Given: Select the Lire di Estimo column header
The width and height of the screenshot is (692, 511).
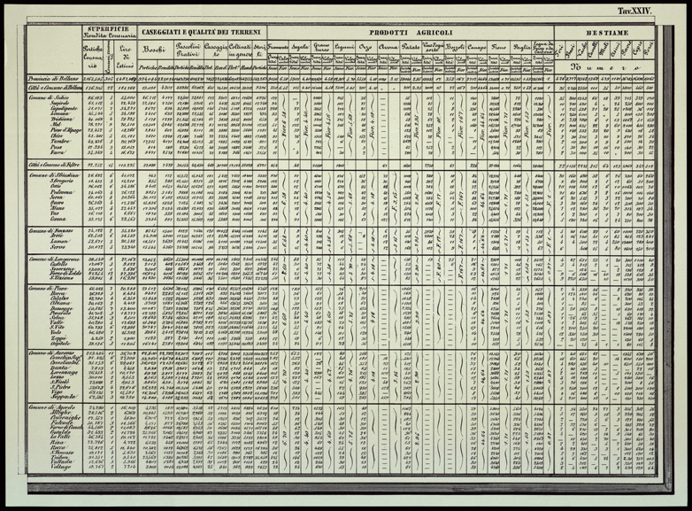Looking at the screenshot, I should (125, 50).
